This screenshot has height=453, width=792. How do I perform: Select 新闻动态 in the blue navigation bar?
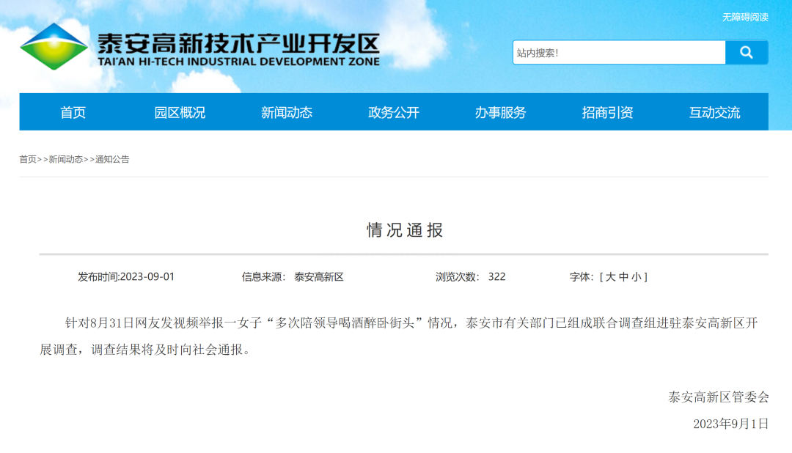(x=287, y=112)
